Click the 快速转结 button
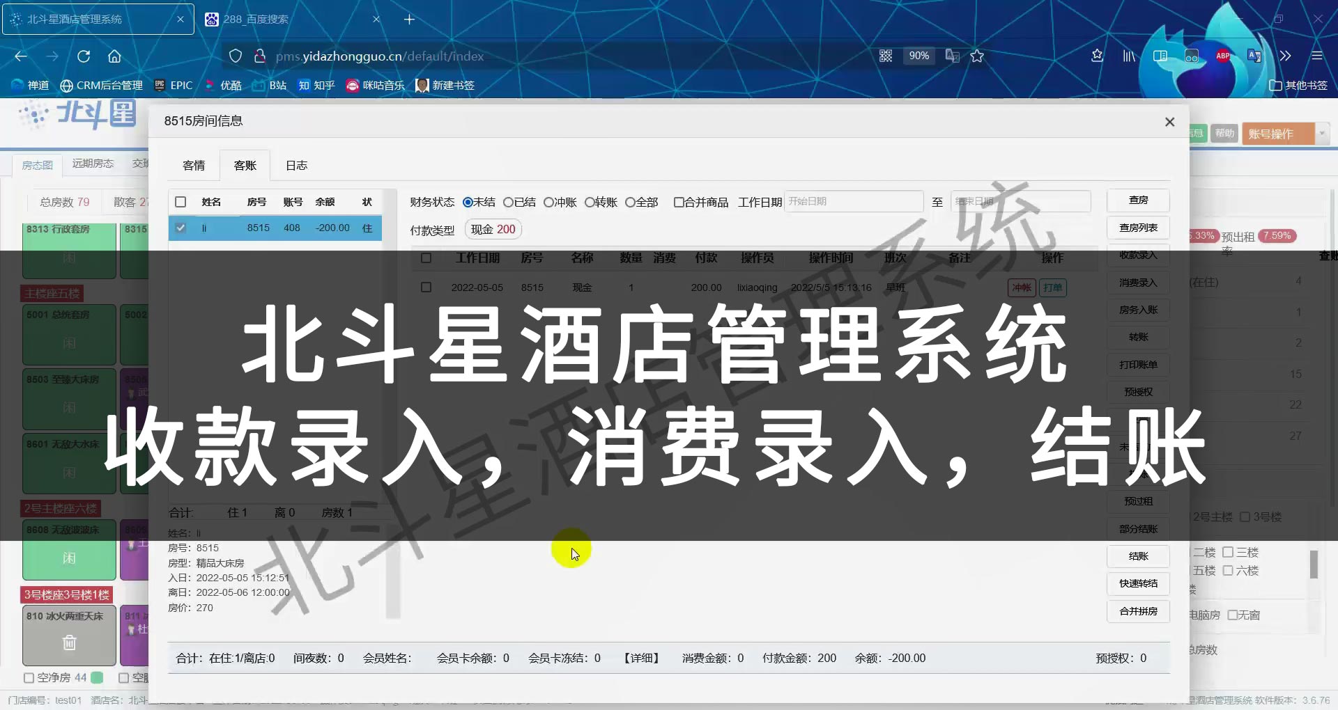This screenshot has width=1338, height=710. (1138, 583)
